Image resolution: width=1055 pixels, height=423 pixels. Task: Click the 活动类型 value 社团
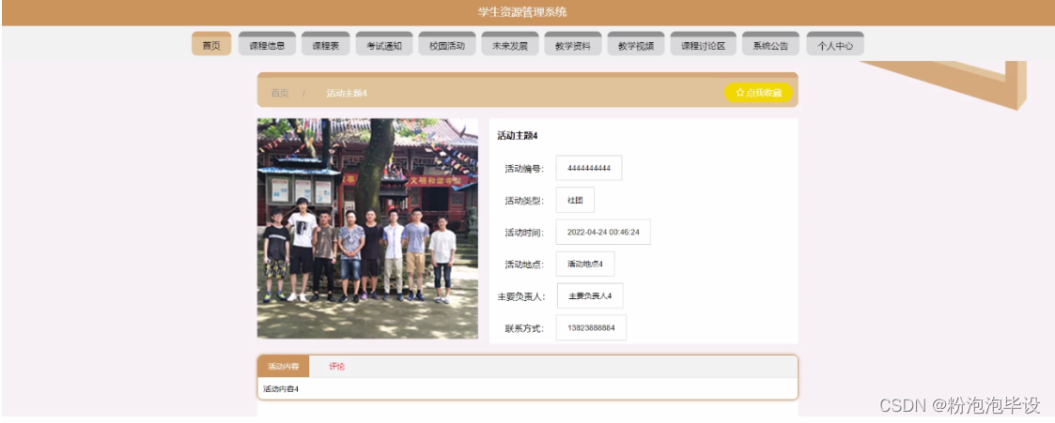[x=575, y=200]
